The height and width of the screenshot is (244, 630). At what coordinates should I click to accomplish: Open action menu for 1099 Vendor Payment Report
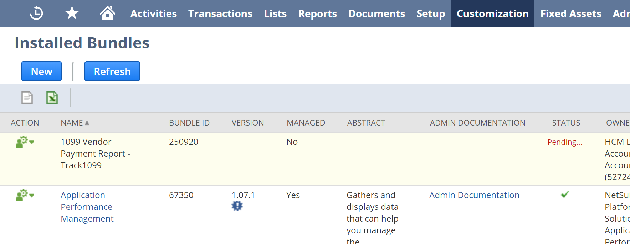pyautogui.click(x=25, y=142)
